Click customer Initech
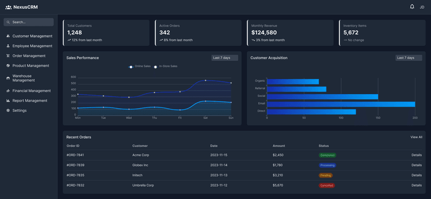The height and width of the screenshot is (199, 431). point(137,175)
